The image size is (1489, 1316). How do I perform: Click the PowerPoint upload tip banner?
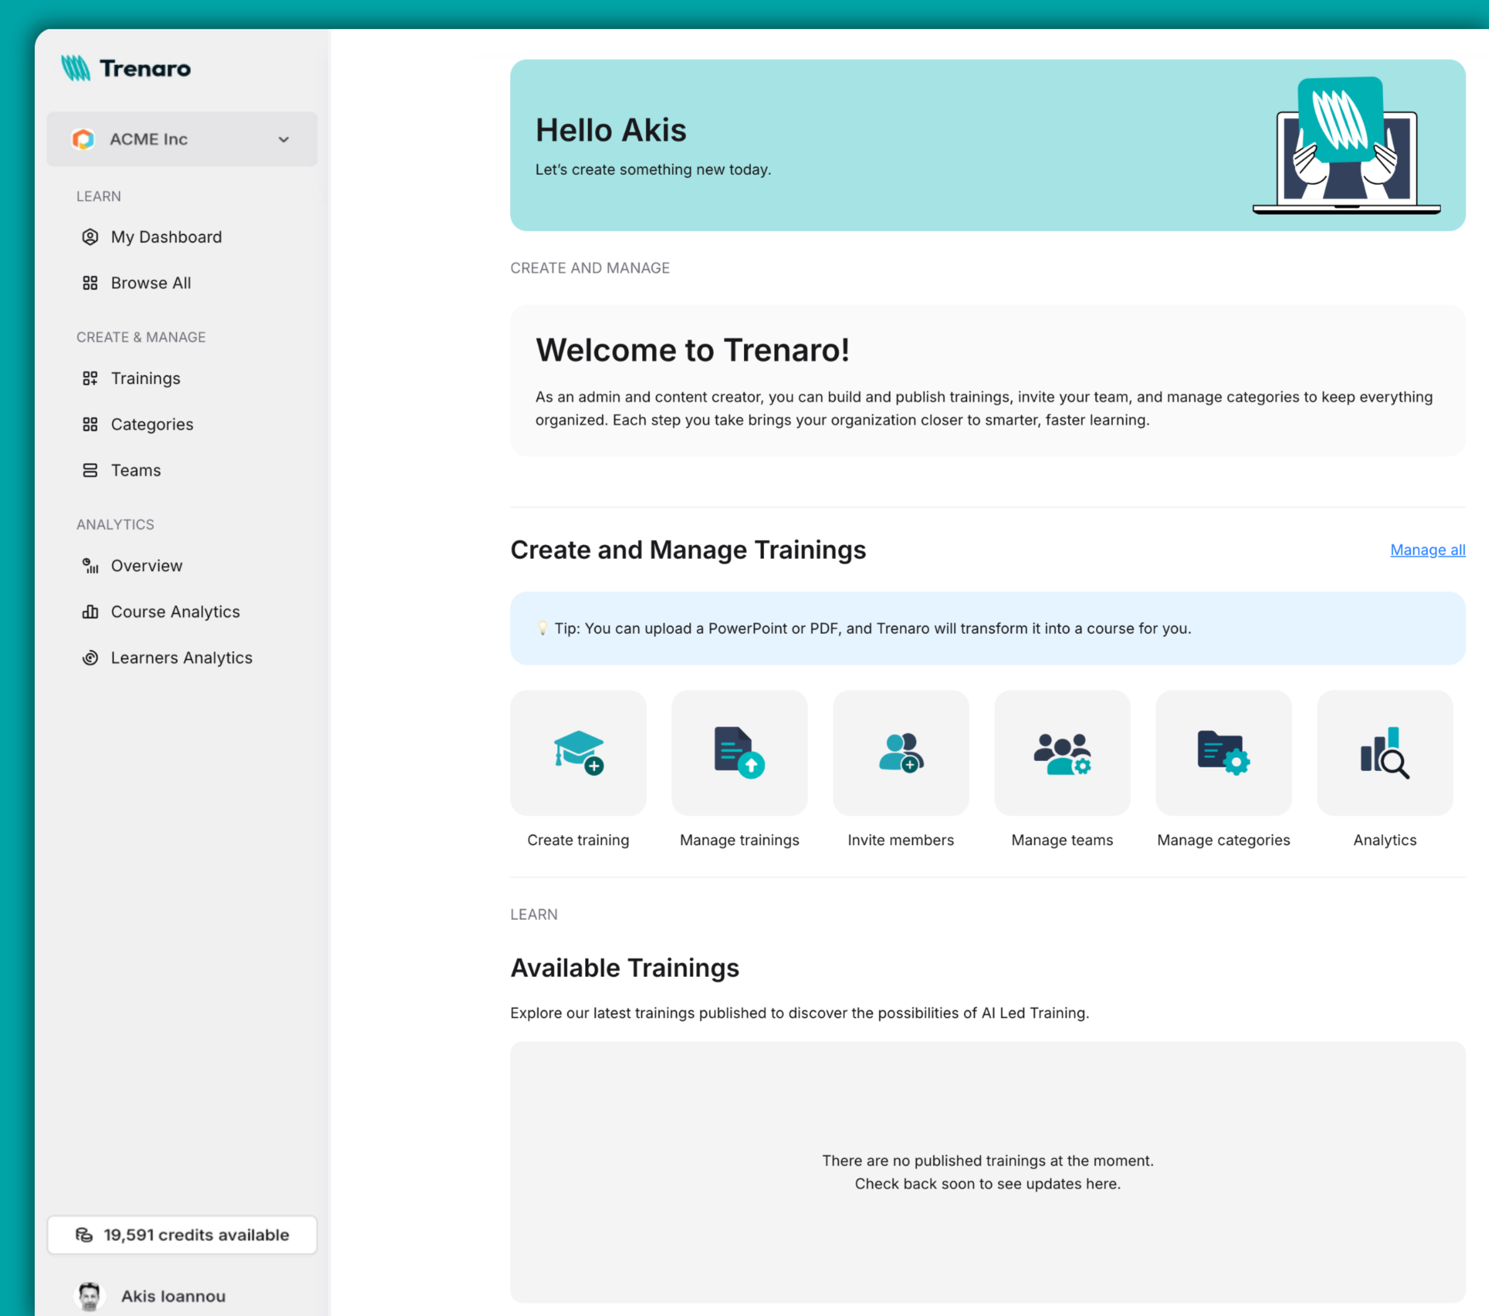point(987,628)
